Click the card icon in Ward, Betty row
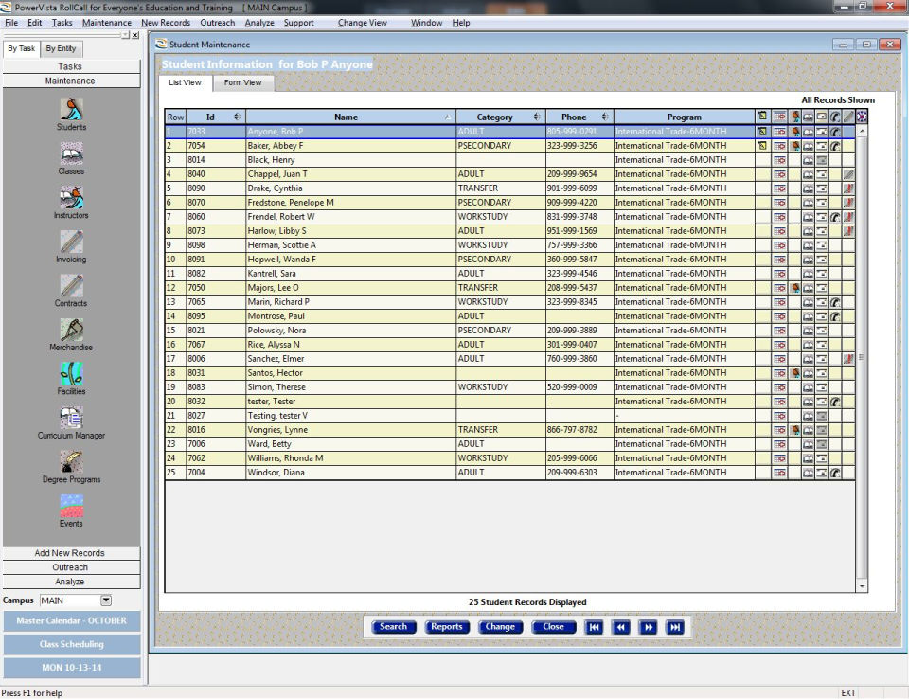 click(822, 444)
